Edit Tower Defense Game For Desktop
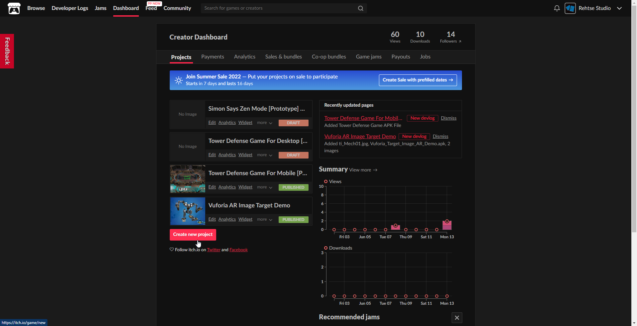Viewport: 637px width, 326px height. (212, 155)
